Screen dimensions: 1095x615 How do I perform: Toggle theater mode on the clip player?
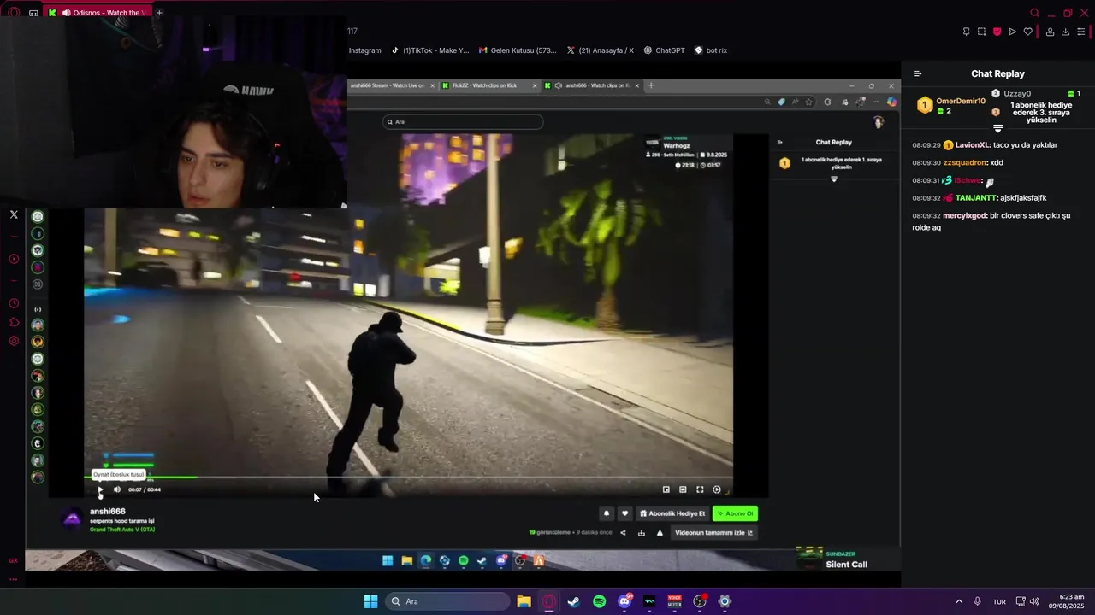683,489
